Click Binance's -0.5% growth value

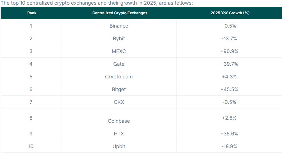[x=229, y=26]
